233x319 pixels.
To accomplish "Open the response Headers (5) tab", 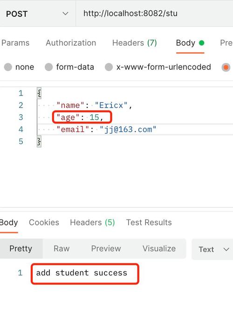I will [92, 222].
